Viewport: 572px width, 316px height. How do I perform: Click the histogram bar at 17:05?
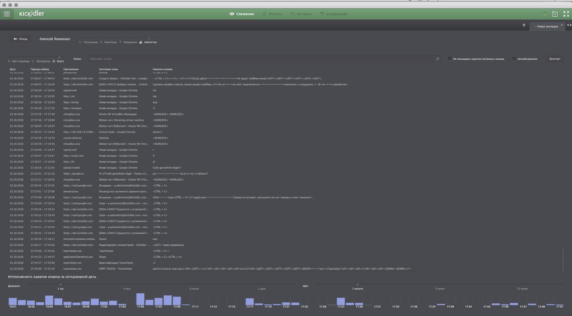140,299
